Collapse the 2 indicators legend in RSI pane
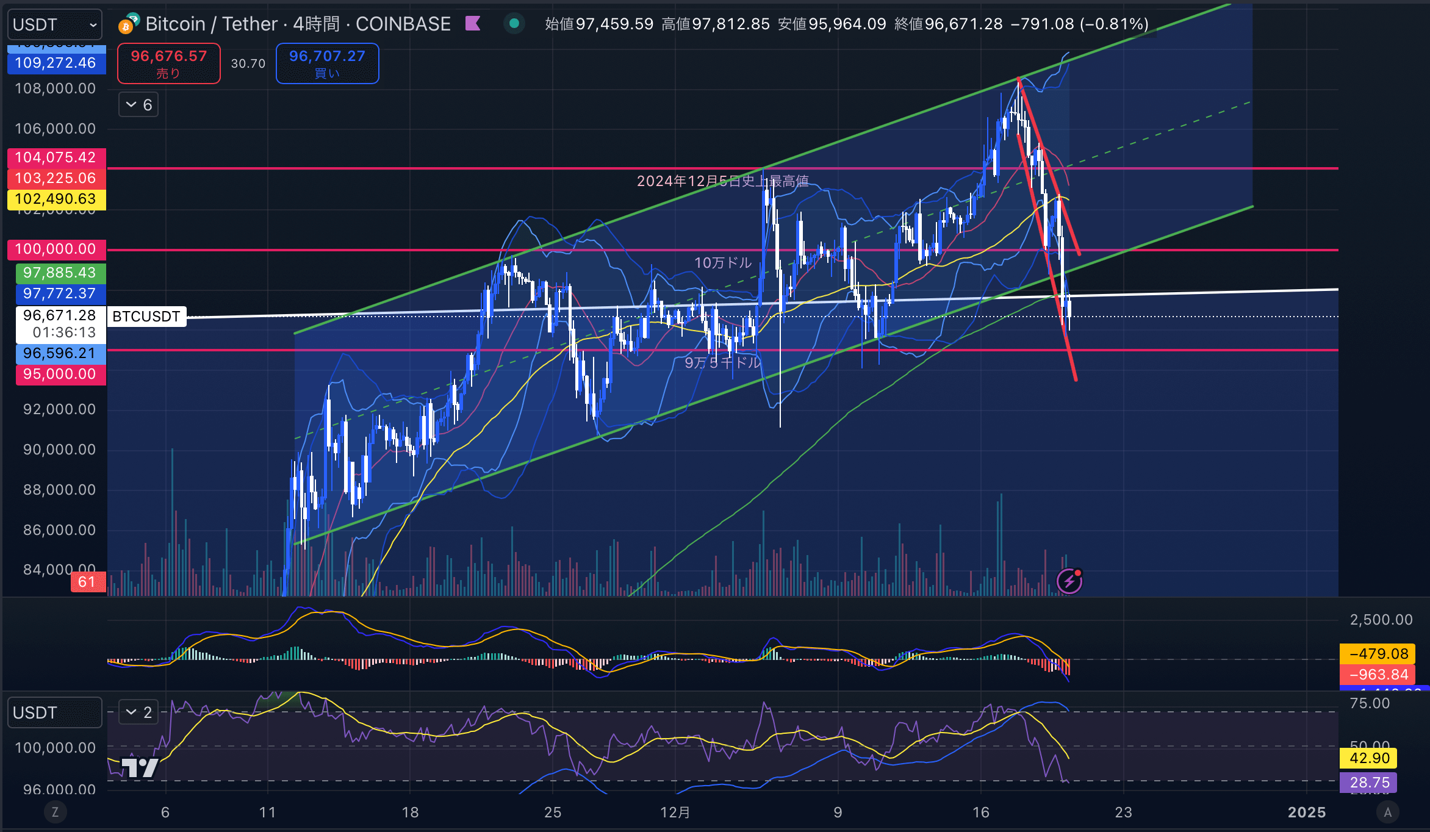The width and height of the screenshot is (1430, 832). coord(138,712)
